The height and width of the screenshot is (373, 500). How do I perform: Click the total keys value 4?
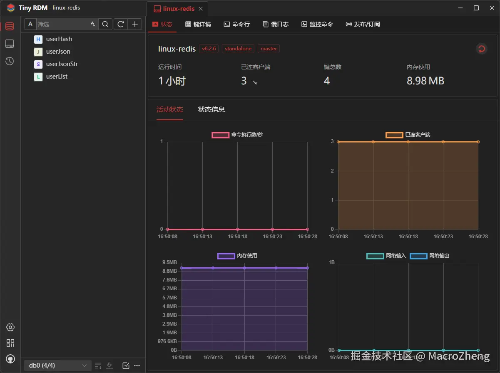tap(327, 81)
